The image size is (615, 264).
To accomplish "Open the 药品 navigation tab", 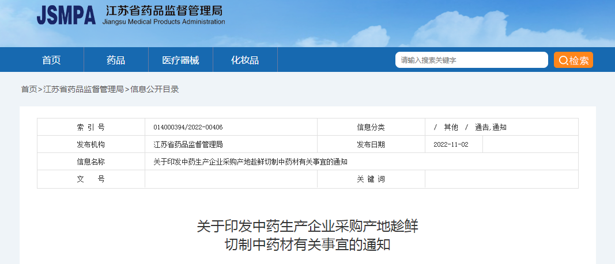I will 116,60.
